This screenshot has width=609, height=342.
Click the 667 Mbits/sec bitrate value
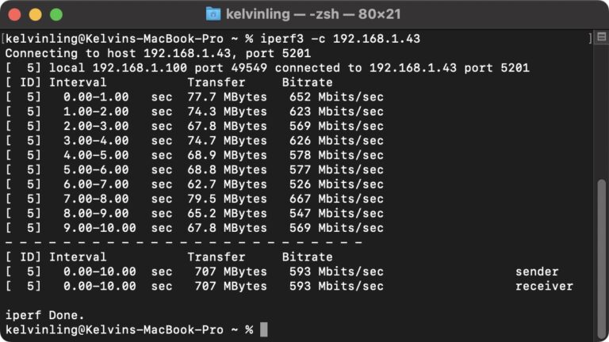336,199
